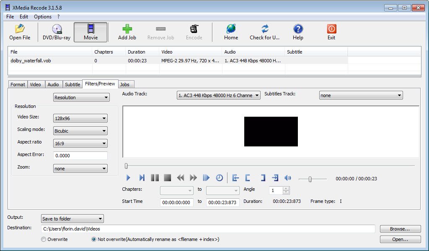Start encoding with the Encode icon

pyautogui.click(x=194, y=32)
